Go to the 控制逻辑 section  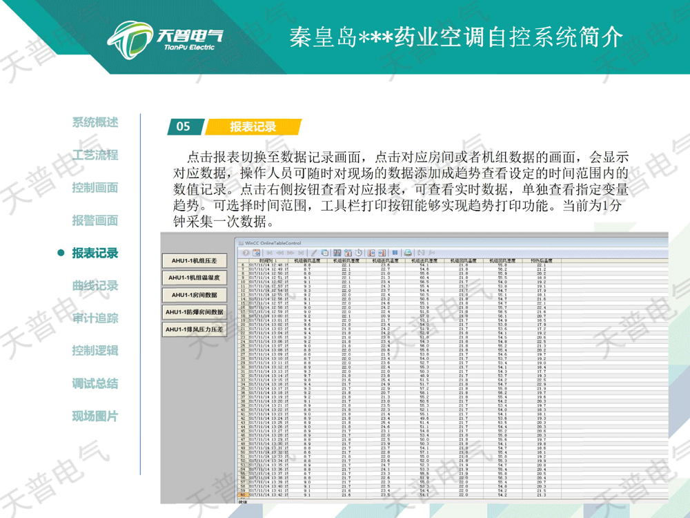coord(95,351)
